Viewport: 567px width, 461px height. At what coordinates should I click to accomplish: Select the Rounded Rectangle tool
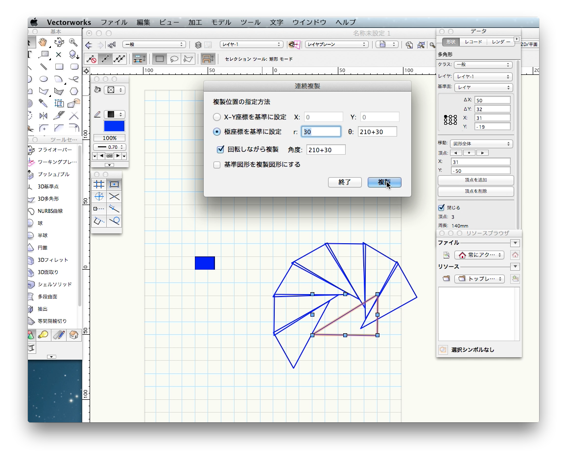tap(74, 67)
